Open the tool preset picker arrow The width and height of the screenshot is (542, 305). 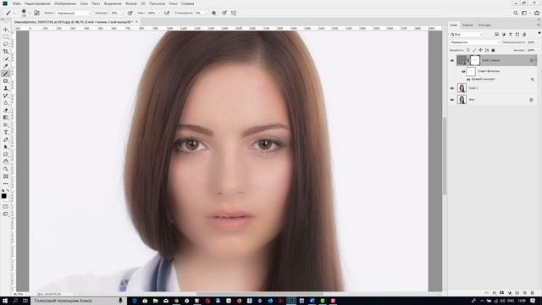[14, 13]
